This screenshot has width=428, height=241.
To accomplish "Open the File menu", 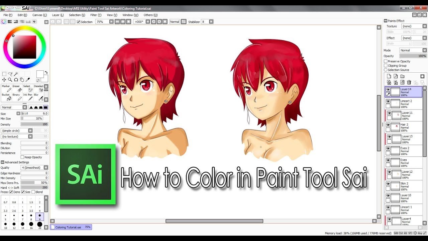I will coord(8,15).
